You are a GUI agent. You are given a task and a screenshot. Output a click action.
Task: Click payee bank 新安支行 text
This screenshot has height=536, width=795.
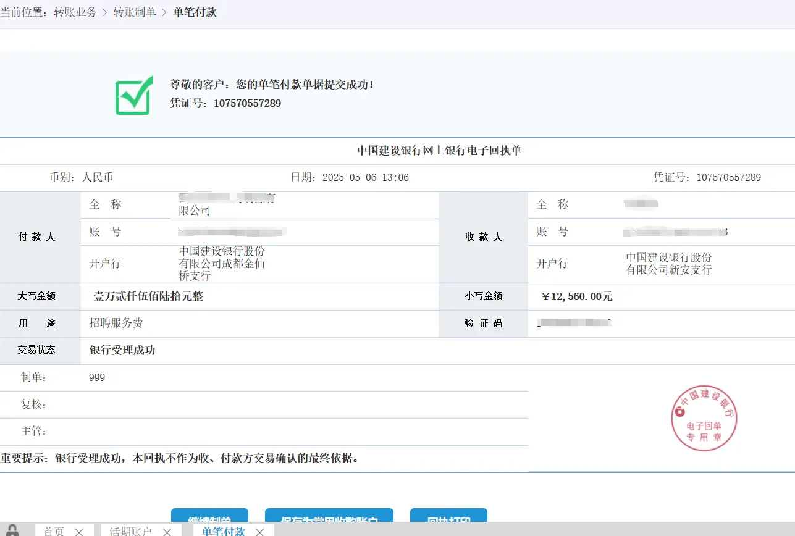(669, 264)
